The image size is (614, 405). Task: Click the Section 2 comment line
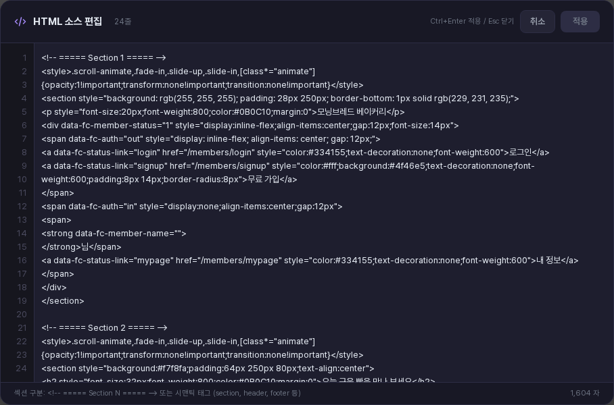[x=105, y=328]
